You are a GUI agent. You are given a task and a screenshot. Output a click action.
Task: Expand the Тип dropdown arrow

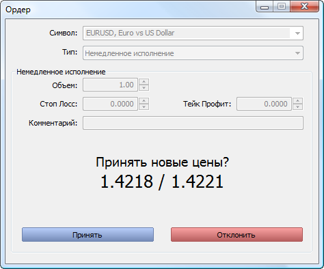297,53
